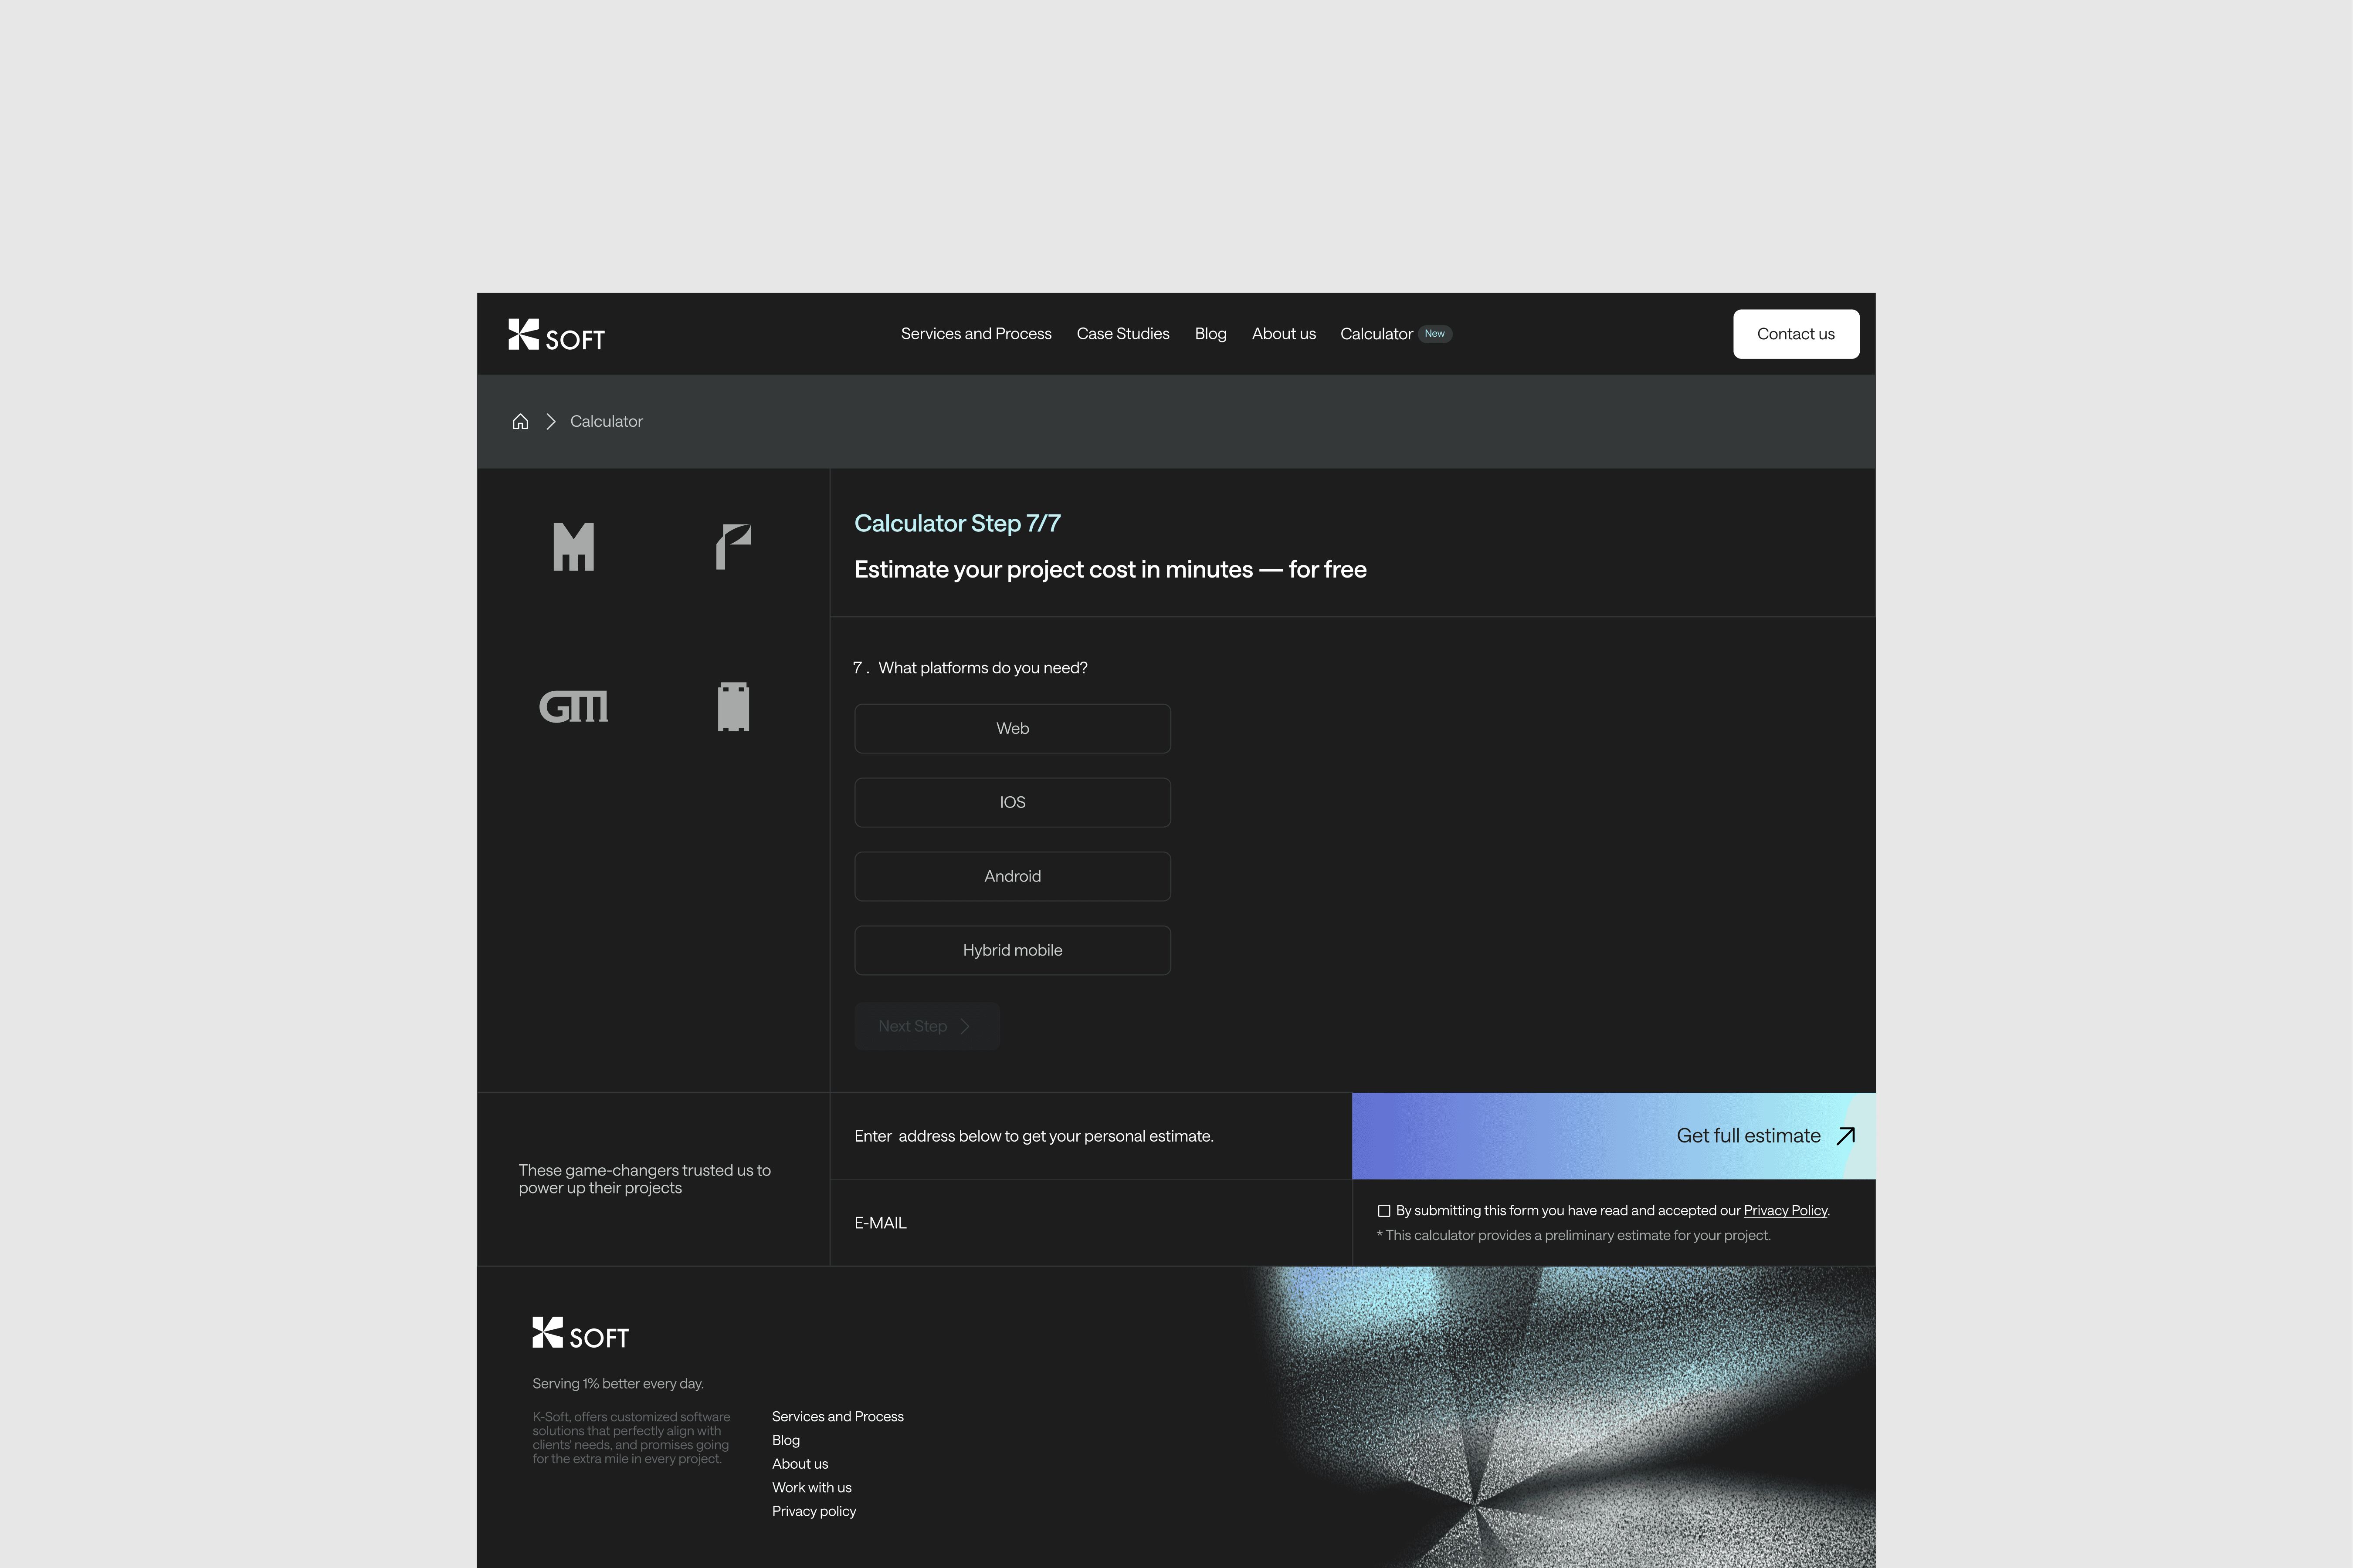Open Services and Process menu item
2353x1568 pixels.
point(976,334)
